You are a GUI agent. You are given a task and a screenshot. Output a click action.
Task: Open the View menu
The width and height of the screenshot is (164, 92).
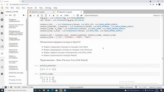tap(18, 8)
